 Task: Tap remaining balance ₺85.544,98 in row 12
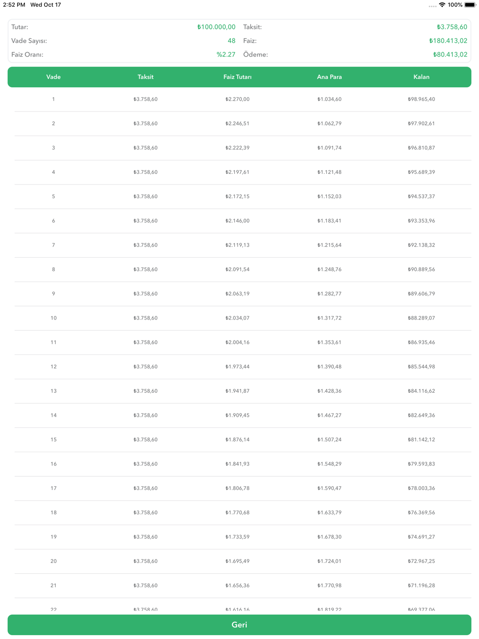point(422,366)
